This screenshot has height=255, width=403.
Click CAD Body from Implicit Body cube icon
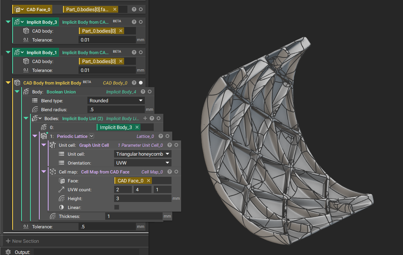pos(17,83)
